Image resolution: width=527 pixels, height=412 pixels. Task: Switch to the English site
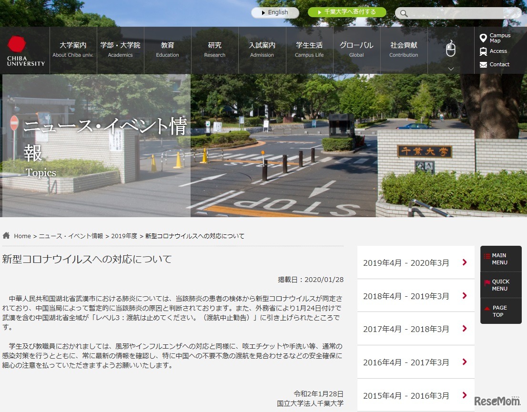pos(275,12)
